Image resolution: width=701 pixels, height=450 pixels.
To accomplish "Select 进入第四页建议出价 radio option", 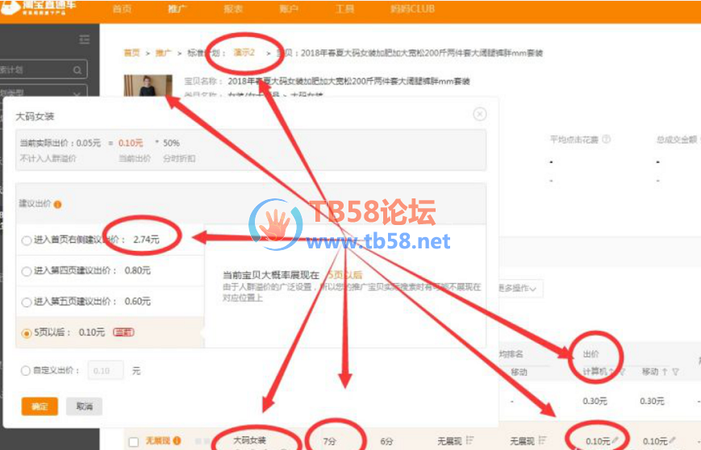I will 27,271.
